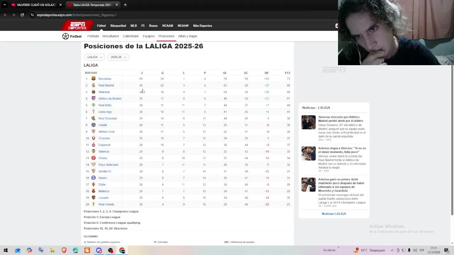Open the Rayo Vallecano team link

(108, 165)
